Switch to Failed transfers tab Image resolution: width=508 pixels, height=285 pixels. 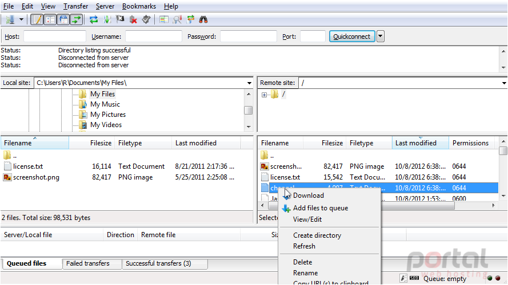pos(92,264)
